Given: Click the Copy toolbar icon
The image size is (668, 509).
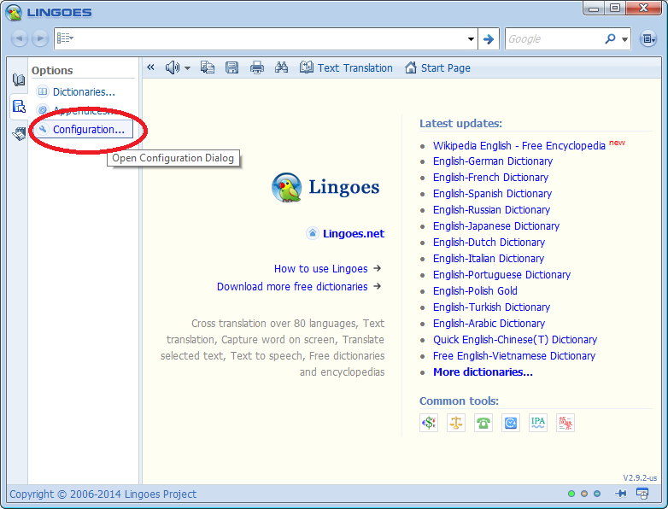Looking at the screenshot, I should point(208,67).
